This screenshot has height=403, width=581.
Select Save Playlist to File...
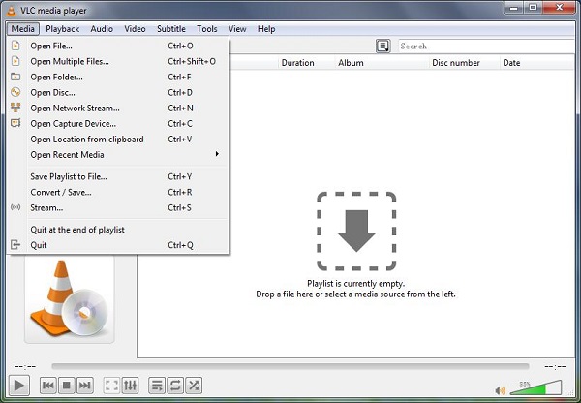(x=117, y=176)
